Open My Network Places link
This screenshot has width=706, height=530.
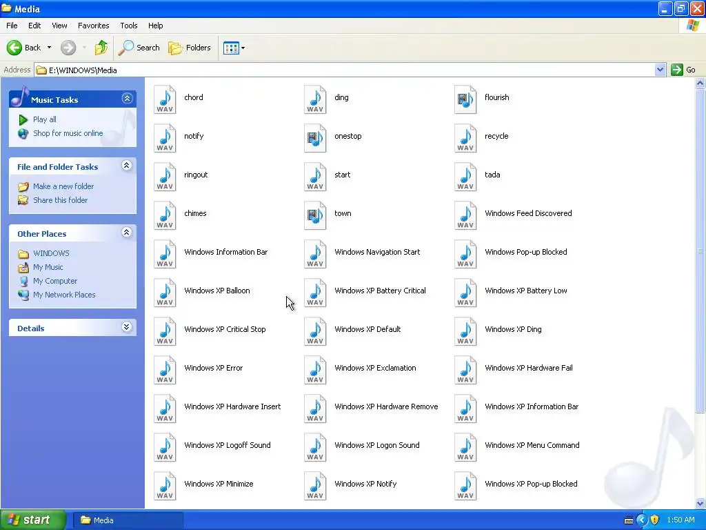64,295
